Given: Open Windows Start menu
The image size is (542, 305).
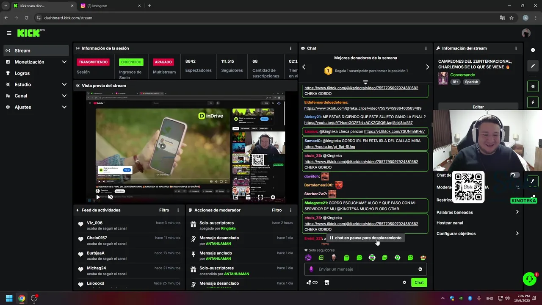Looking at the screenshot, I should point(9,298).
